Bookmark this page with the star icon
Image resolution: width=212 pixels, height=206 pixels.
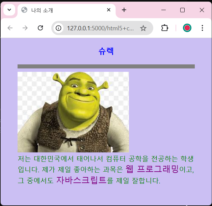tap(143, 28)
